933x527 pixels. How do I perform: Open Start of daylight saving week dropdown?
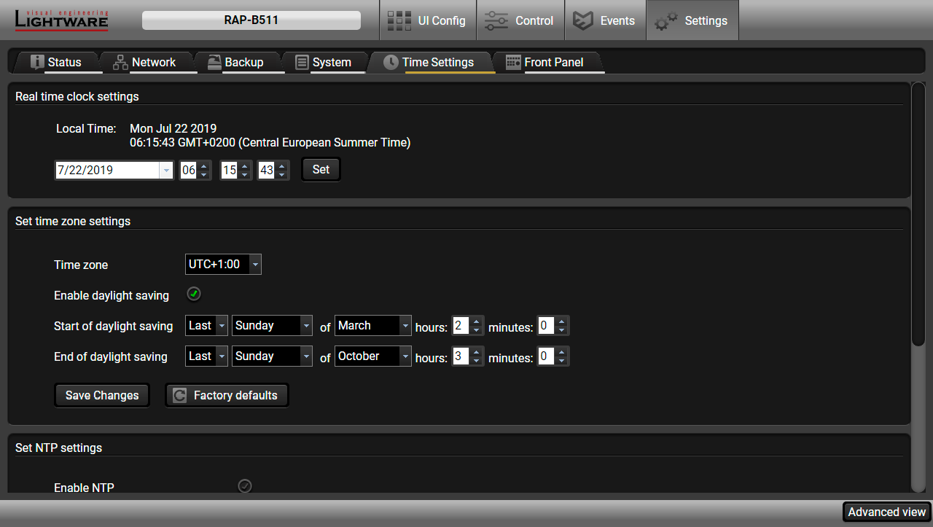click(x=207, y=325)
